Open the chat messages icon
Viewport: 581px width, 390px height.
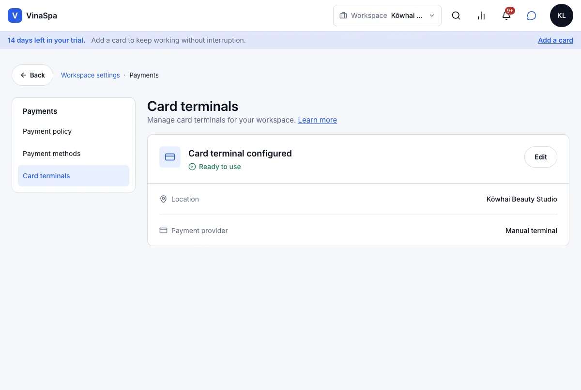(x=532, y=16)
